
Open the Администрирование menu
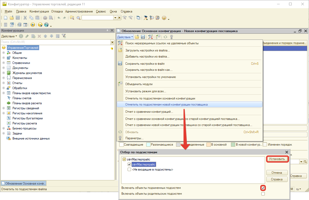[x=79, y=11]
